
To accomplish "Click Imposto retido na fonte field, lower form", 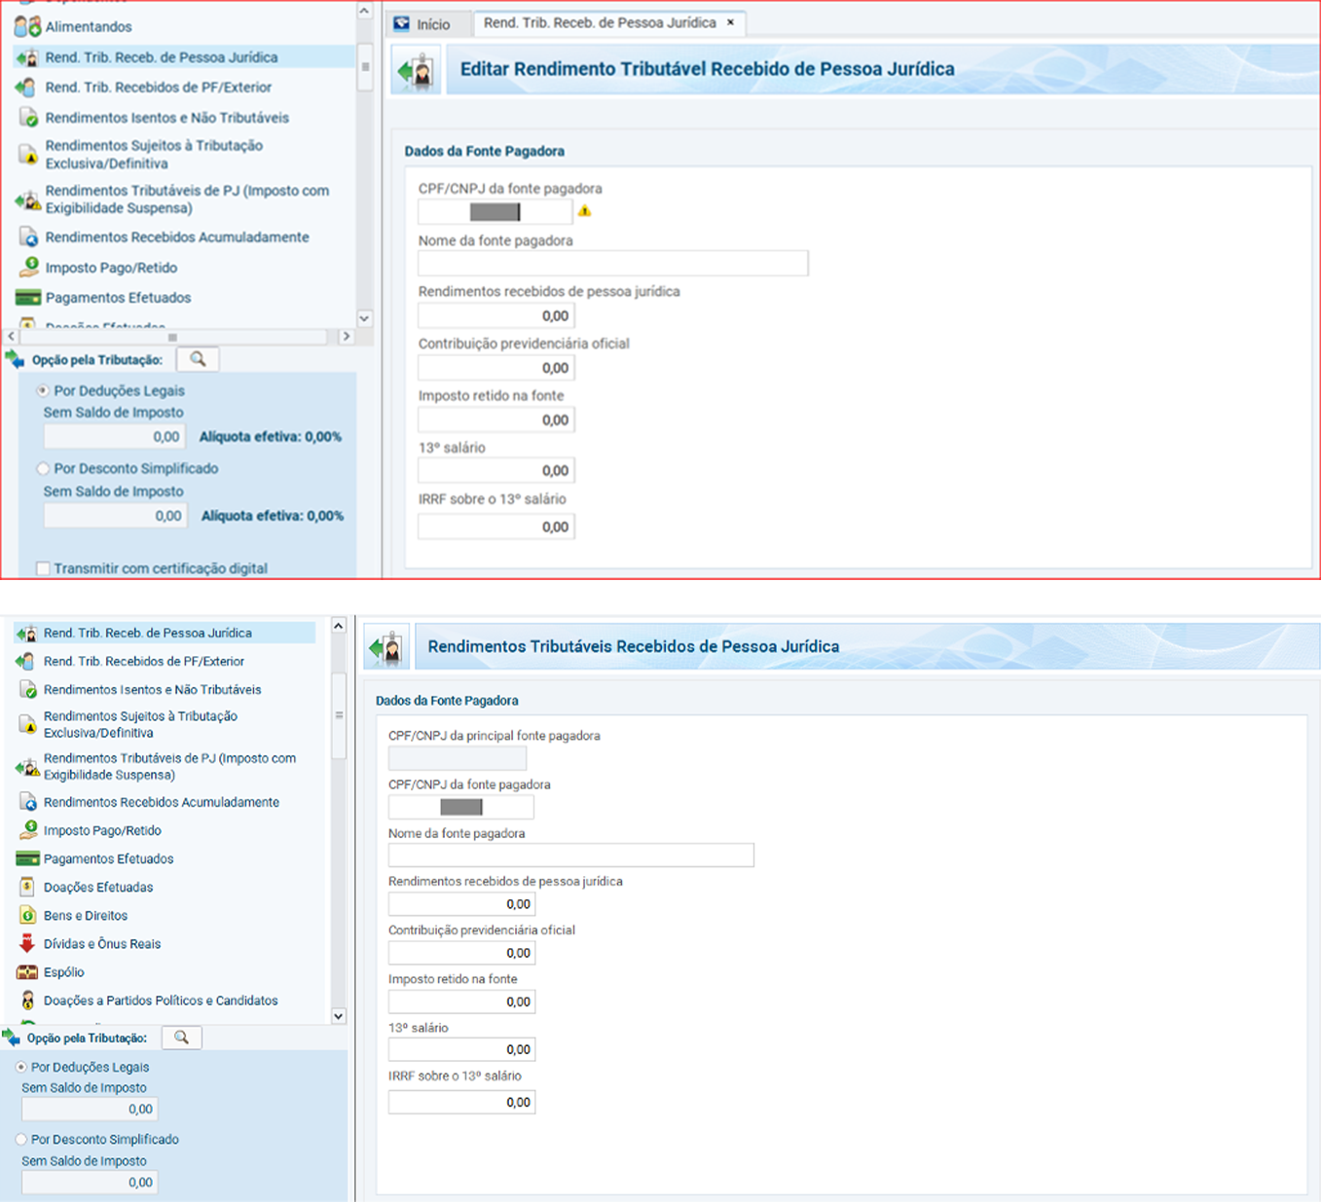I will [x=461, y=1002].
